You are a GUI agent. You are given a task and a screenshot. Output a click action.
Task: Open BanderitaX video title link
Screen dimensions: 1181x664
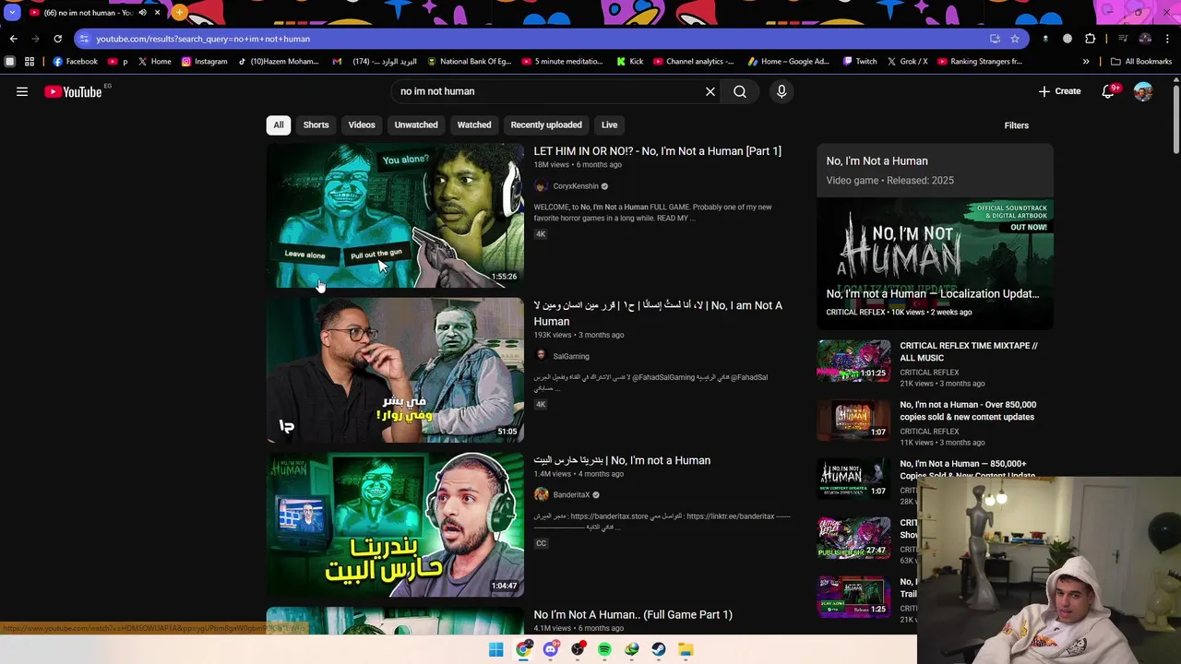coord(622,460)
